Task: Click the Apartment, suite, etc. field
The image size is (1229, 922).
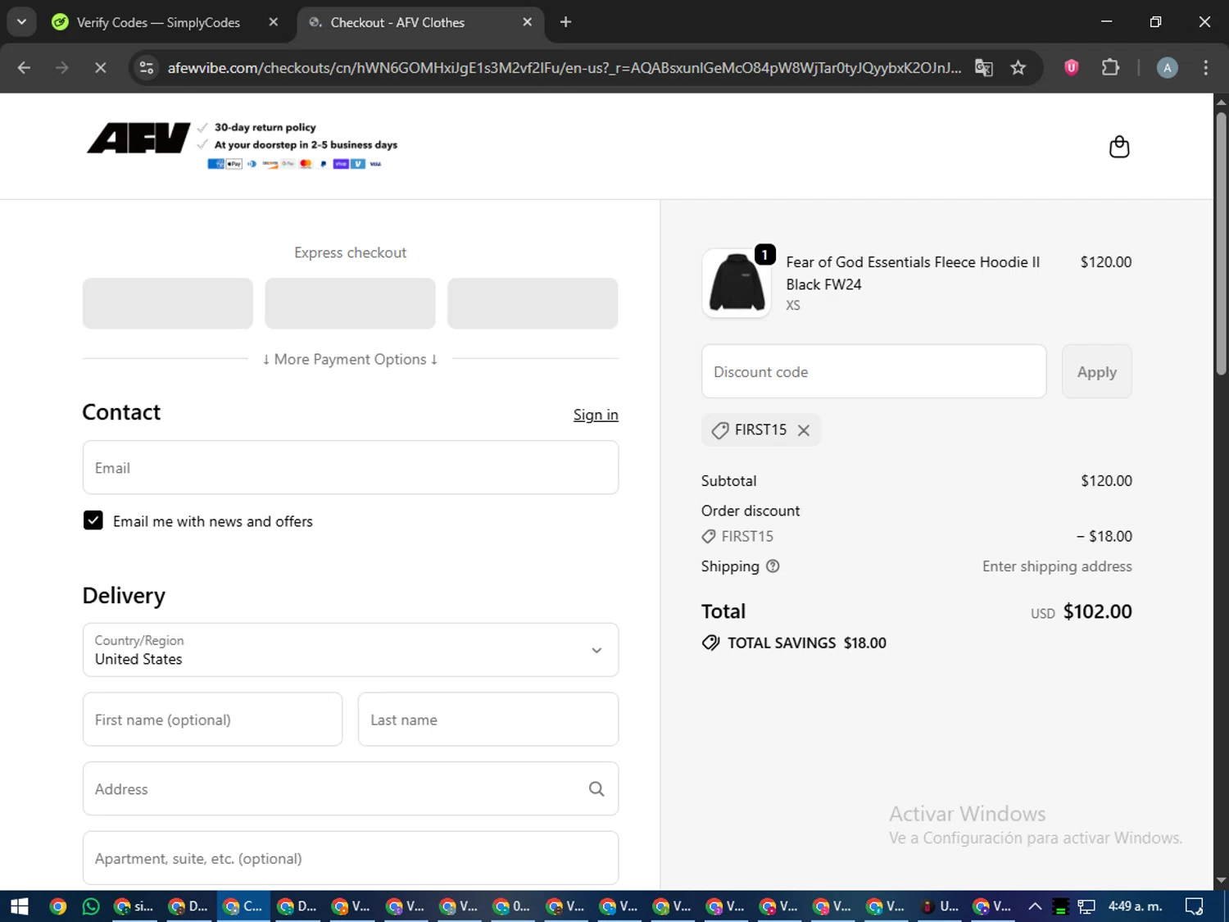Action: (x=351, y=858)
